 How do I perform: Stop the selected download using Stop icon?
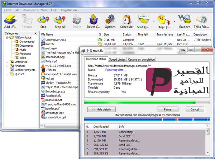click(x=43, y=19)
